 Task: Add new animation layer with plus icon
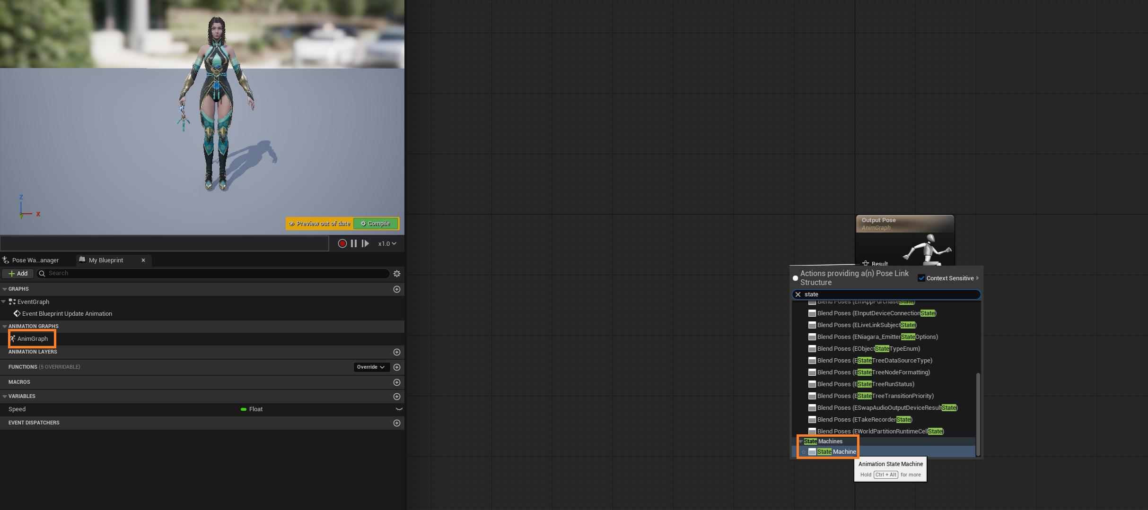click(397, 352)
